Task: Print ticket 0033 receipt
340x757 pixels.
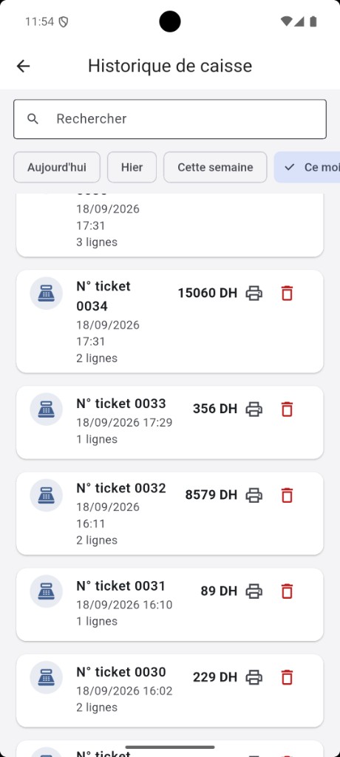Action: point(254,409)
